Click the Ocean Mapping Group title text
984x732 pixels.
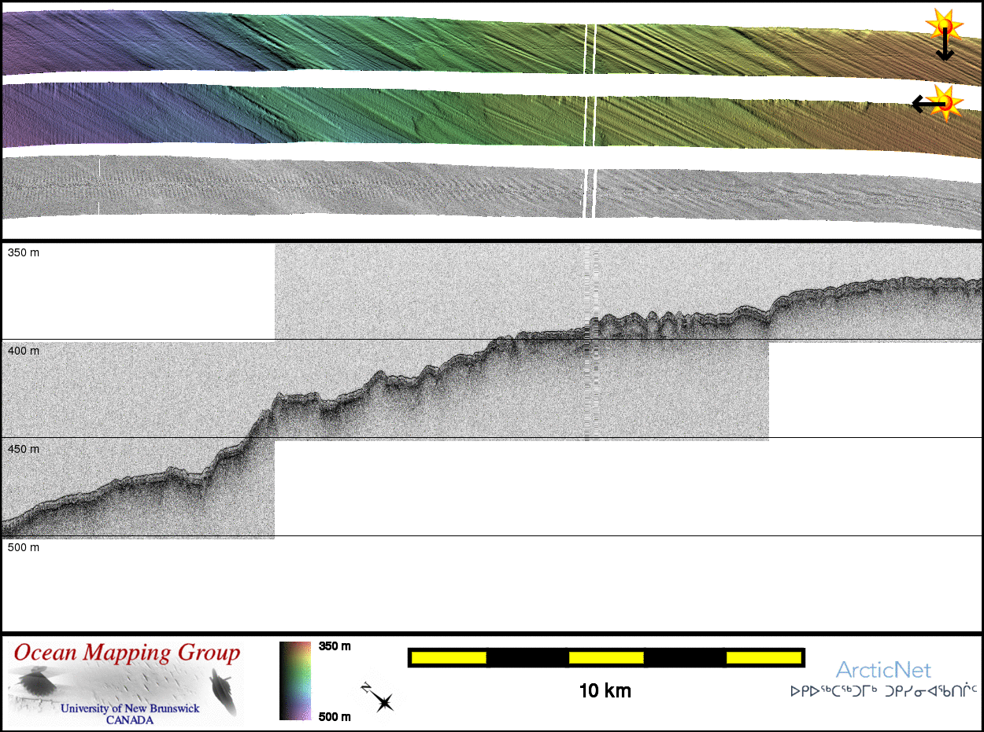click(127, 653)
